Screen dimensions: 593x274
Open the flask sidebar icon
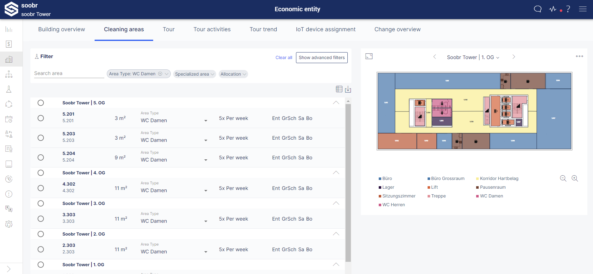click(9, 89)
